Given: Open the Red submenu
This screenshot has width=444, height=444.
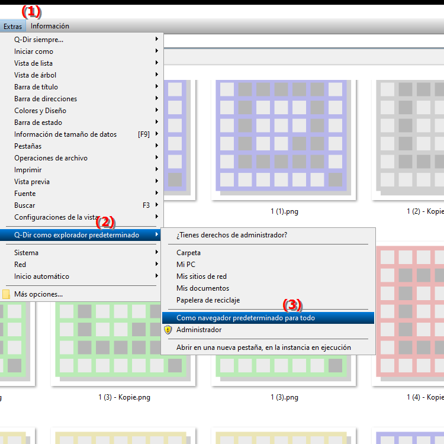Looking at the screenshot, I should coord(81,265).
